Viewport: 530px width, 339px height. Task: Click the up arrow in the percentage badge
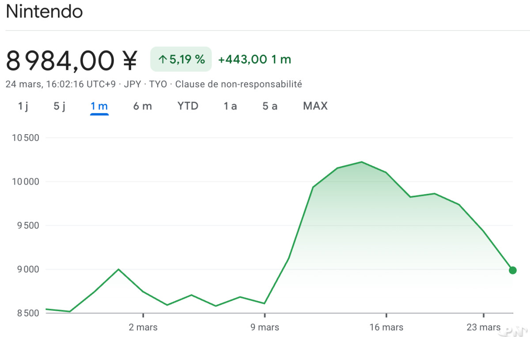click(163, 60)
